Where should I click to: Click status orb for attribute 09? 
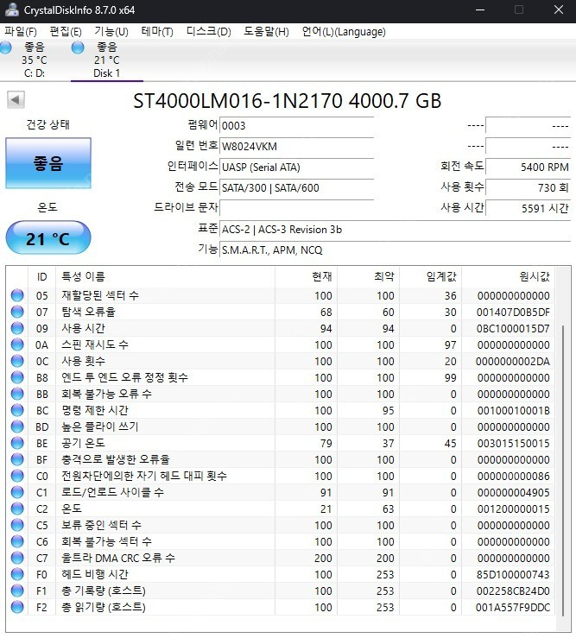tap(17, 328)
